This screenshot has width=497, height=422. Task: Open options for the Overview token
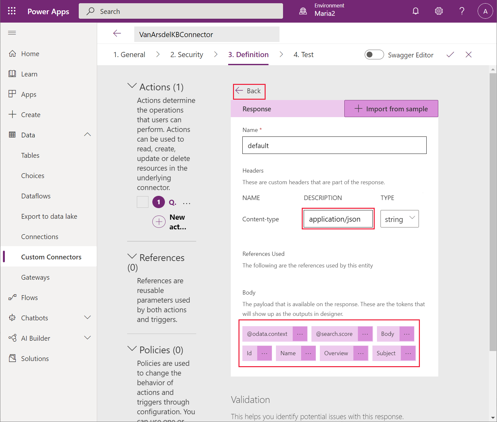[x=360, y=353]
